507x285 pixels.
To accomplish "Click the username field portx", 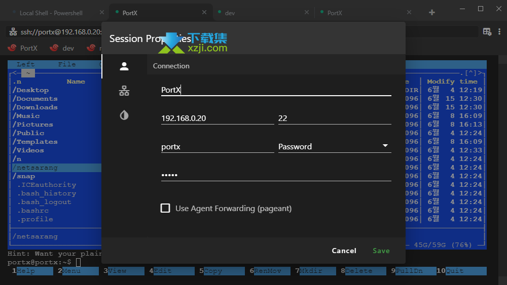I will 218,146.
